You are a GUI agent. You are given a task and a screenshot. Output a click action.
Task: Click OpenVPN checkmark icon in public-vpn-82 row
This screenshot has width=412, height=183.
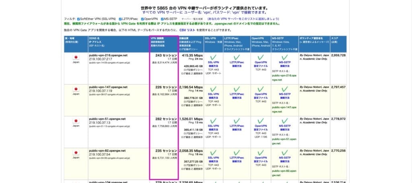[x=260, y=153]
